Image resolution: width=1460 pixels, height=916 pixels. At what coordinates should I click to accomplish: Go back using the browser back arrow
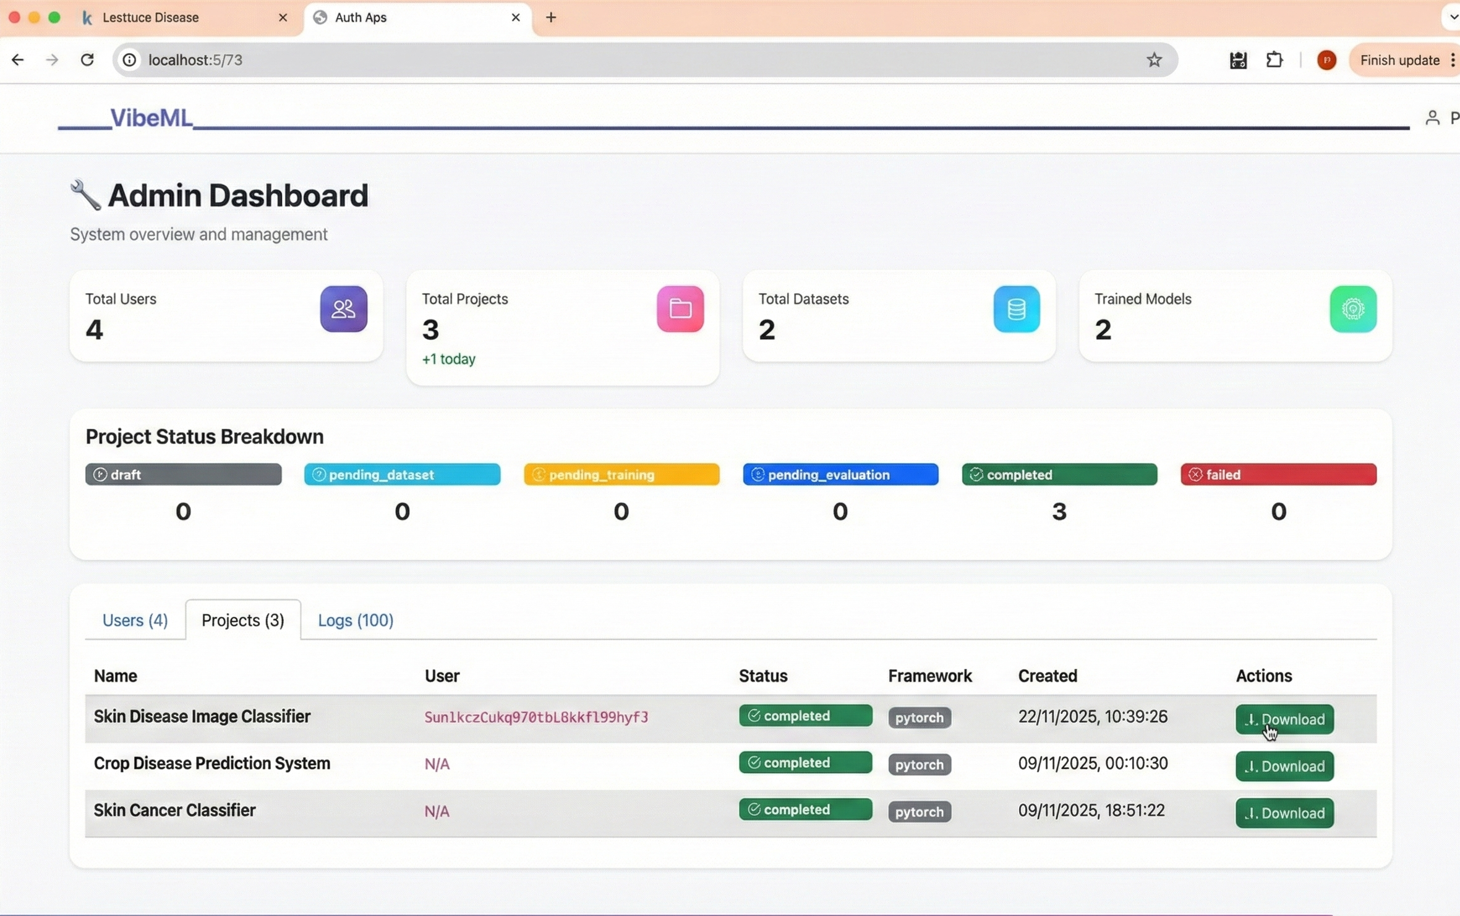coord(17,60)
